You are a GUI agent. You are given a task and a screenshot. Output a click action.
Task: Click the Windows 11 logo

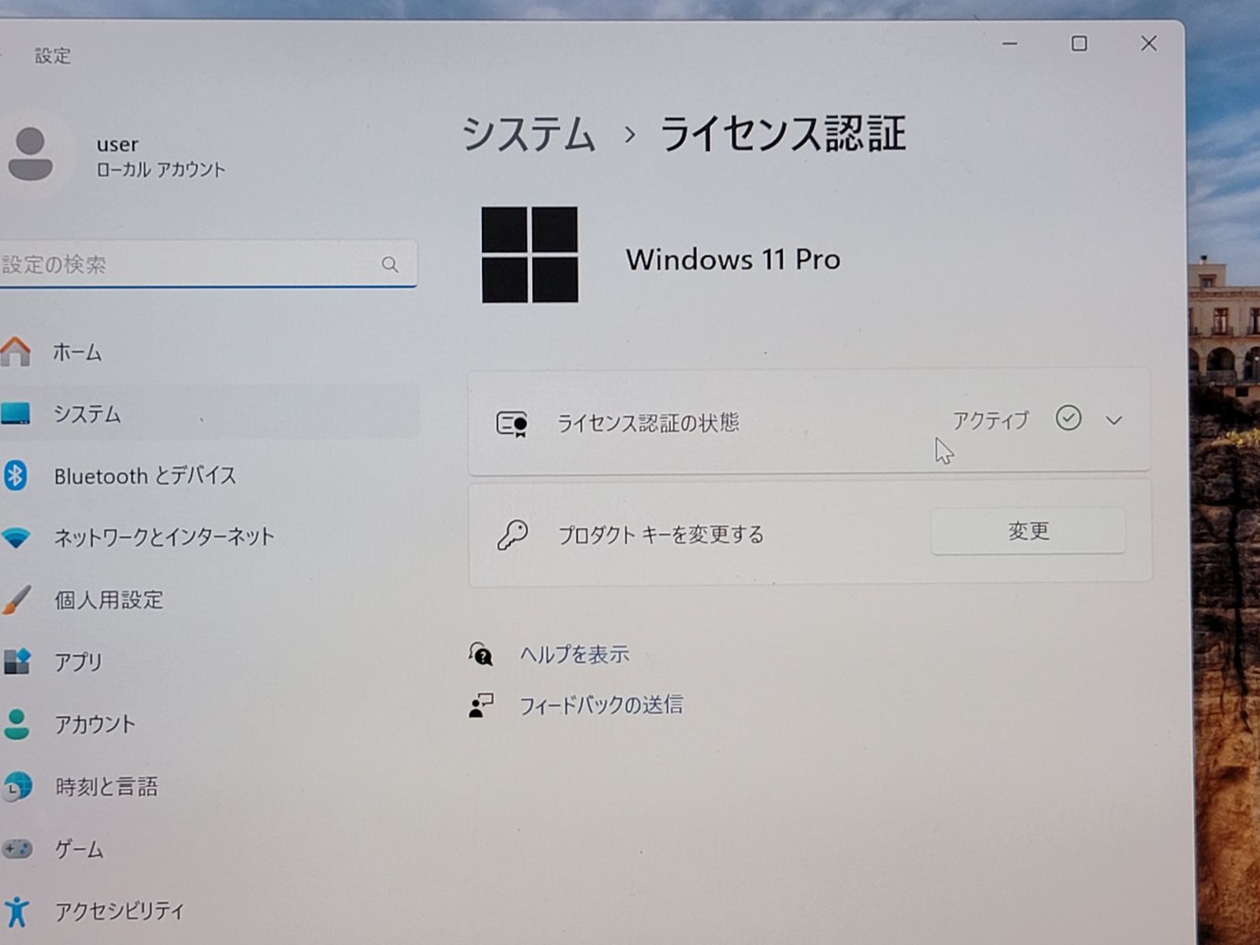coord(529,255)
